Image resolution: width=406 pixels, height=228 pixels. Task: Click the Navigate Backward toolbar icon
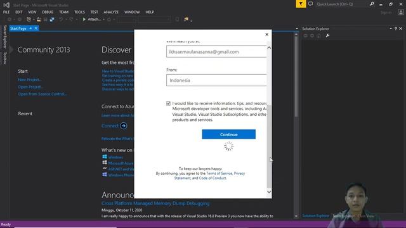click(x=10, y=20)
